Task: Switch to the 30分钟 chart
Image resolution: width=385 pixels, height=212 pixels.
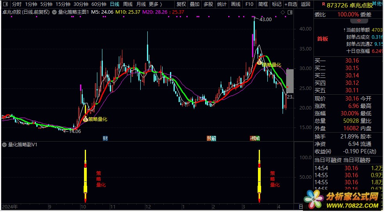Action: click(81, 4)
